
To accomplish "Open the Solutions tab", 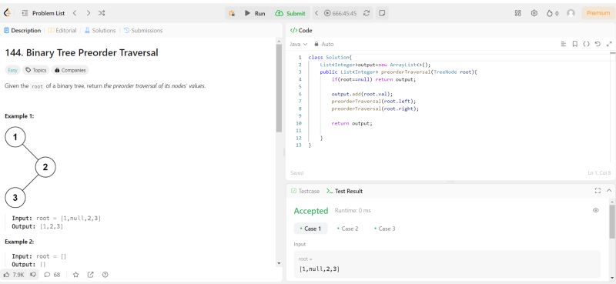I will [100, 30].
